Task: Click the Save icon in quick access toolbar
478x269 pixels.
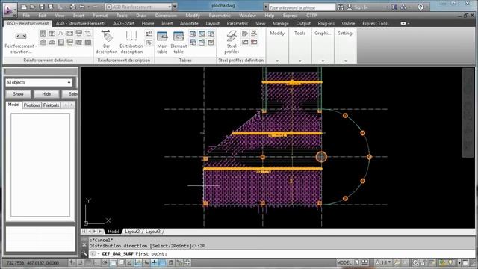Action: (x=42, y=7)
